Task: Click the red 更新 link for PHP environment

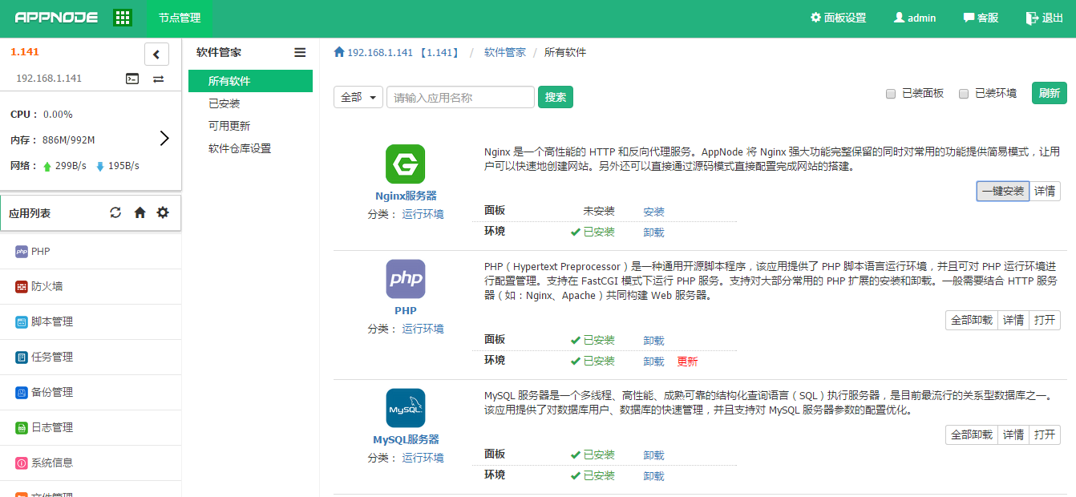Action: [688, 362]
